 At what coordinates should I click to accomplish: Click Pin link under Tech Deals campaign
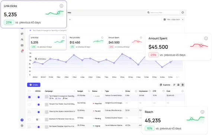52,99
